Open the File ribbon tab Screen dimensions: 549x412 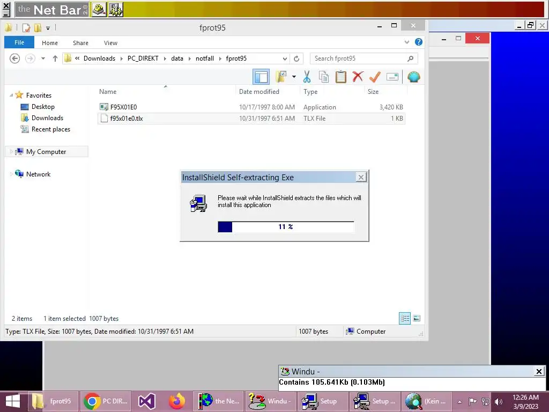point(19,42)
